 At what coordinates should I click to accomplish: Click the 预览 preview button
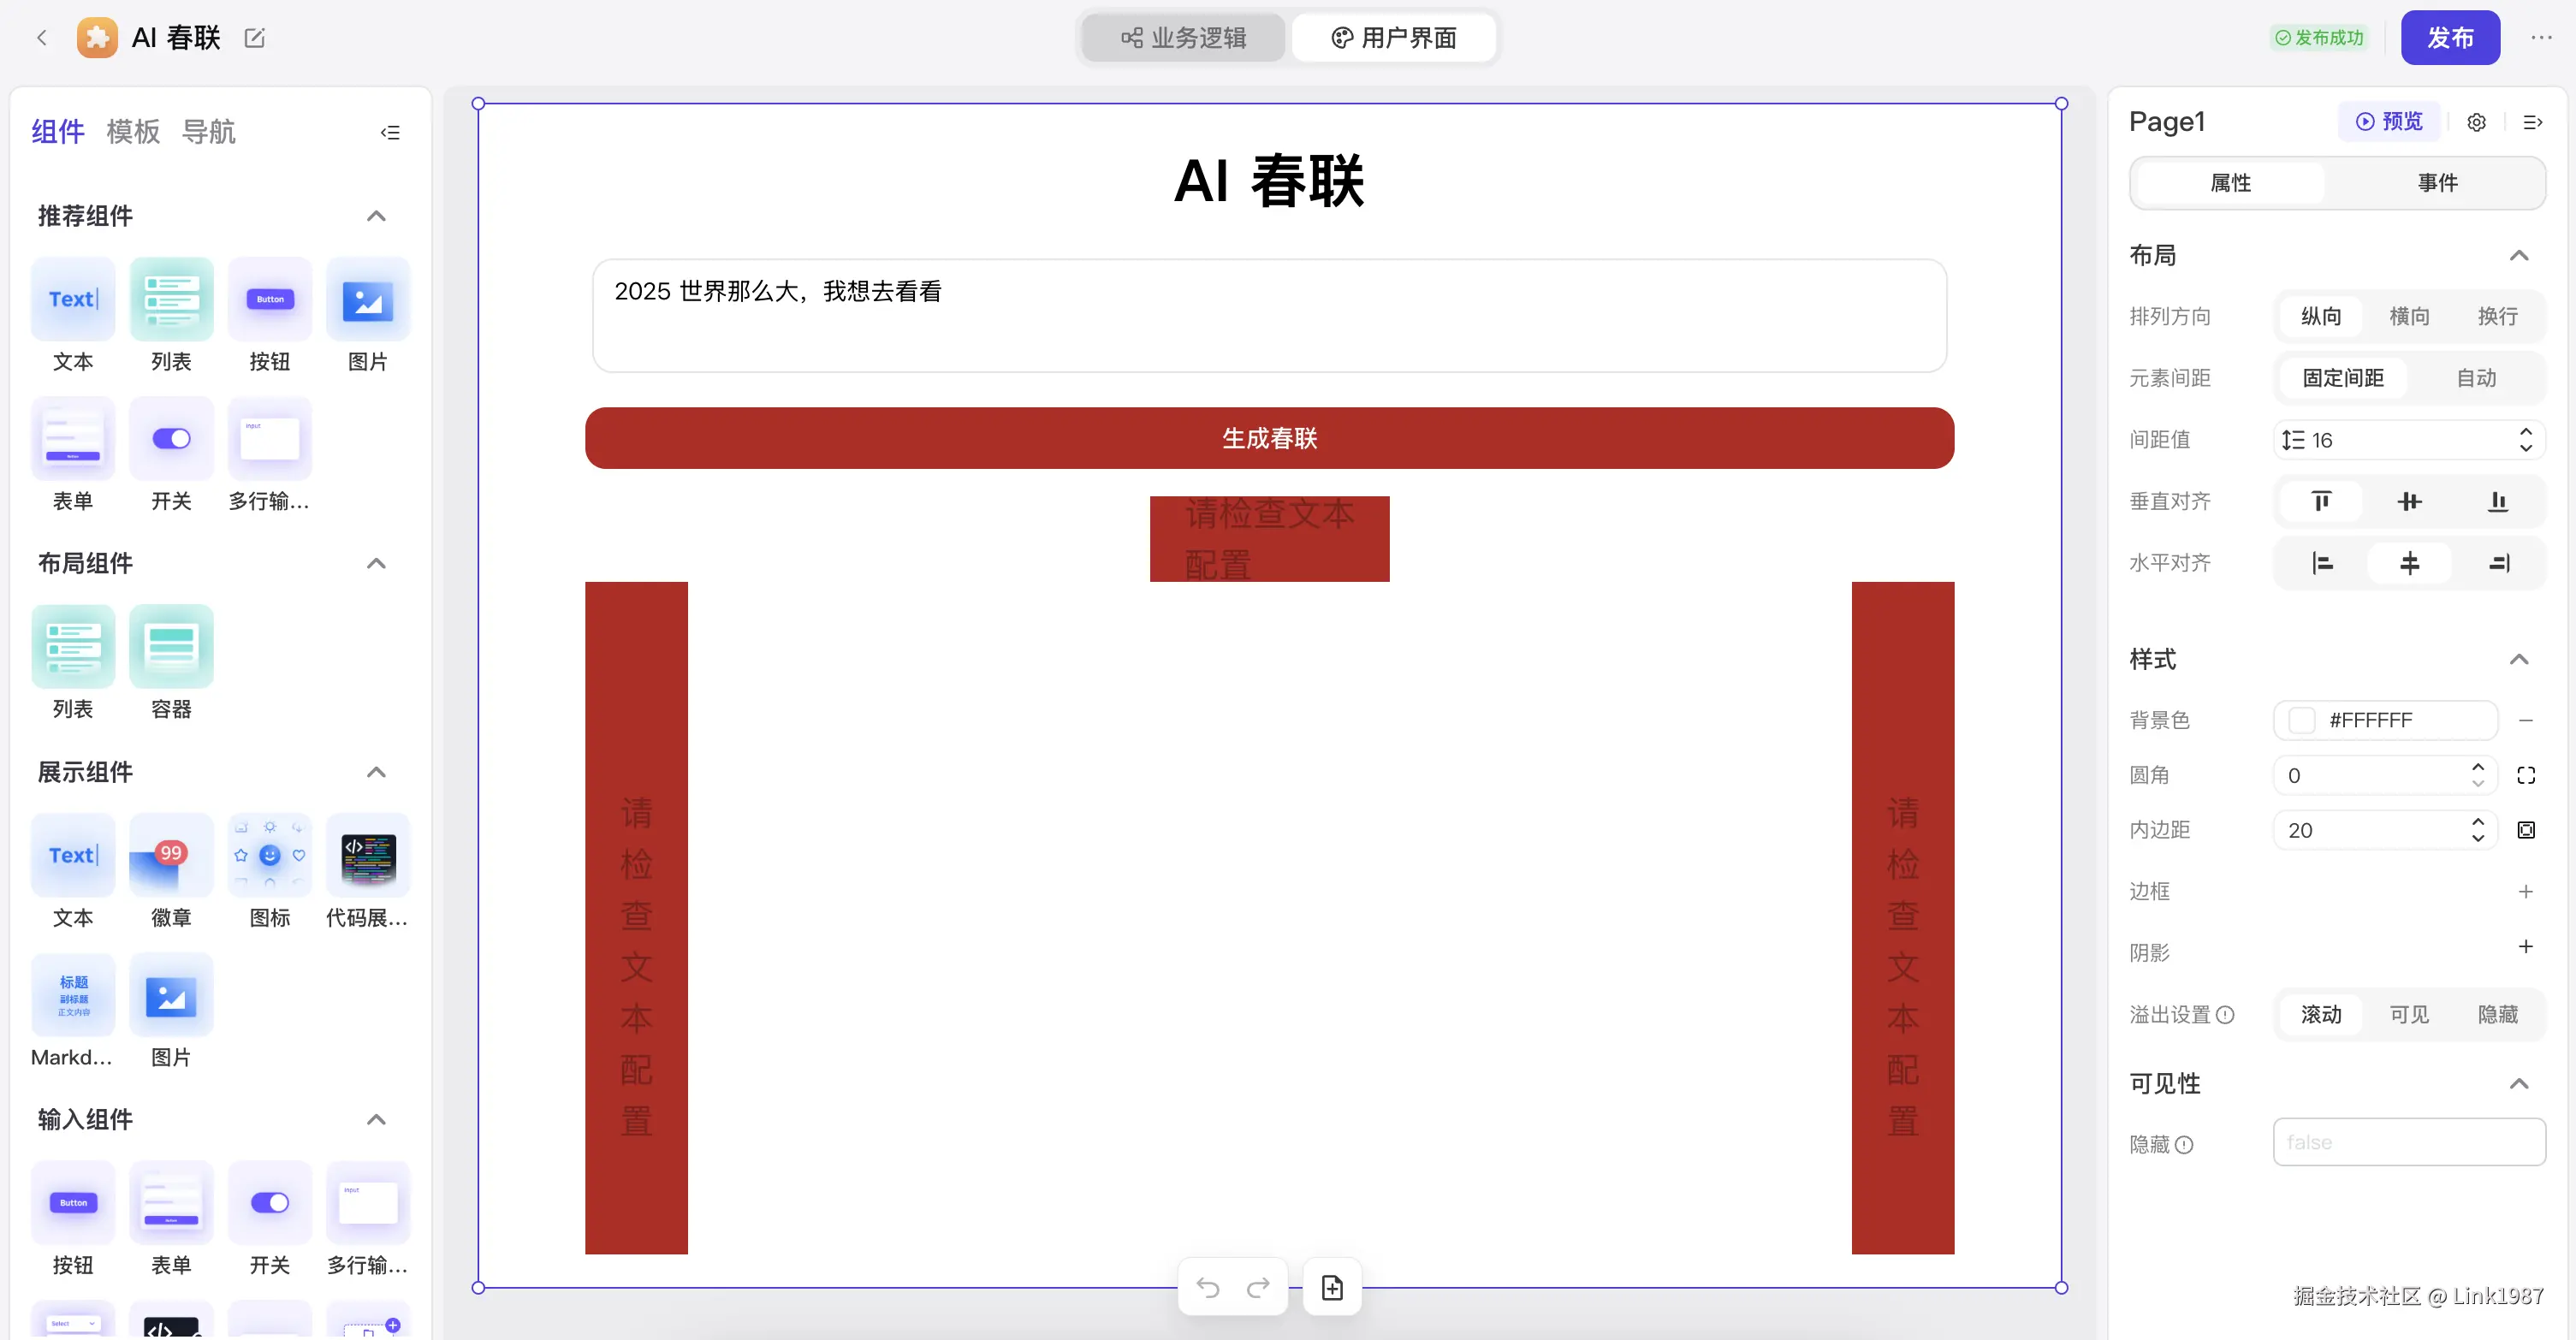click(2389, 122)
